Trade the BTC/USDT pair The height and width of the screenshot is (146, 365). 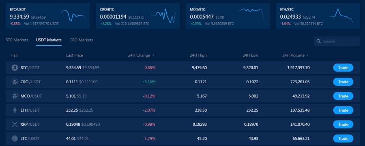pos(343,68)
